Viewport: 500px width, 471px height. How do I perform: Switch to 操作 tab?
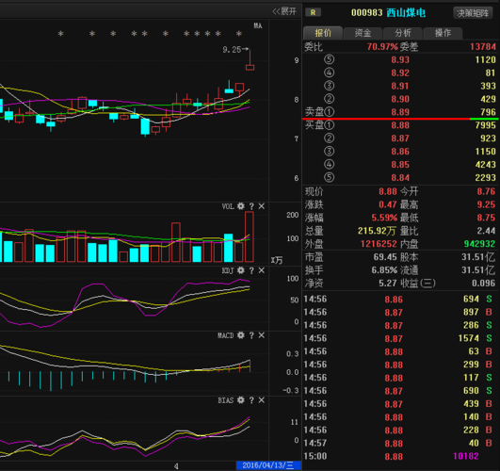[x=443, y=33]
